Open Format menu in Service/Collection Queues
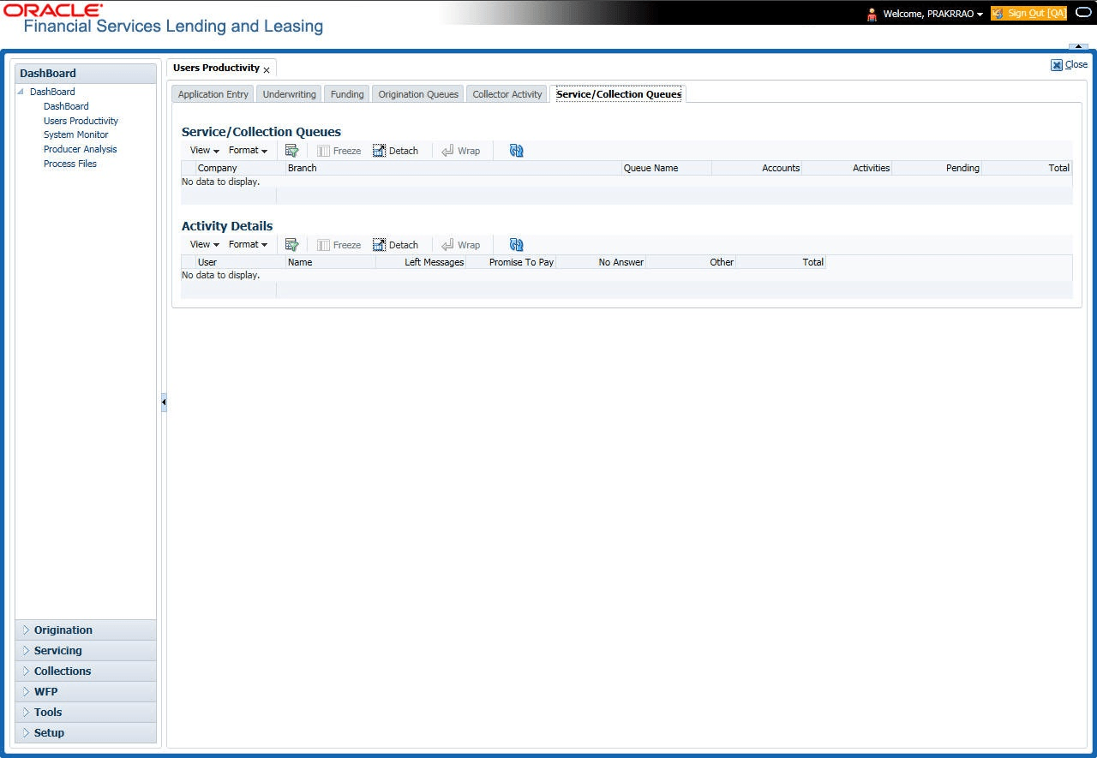 click(248, 151)
